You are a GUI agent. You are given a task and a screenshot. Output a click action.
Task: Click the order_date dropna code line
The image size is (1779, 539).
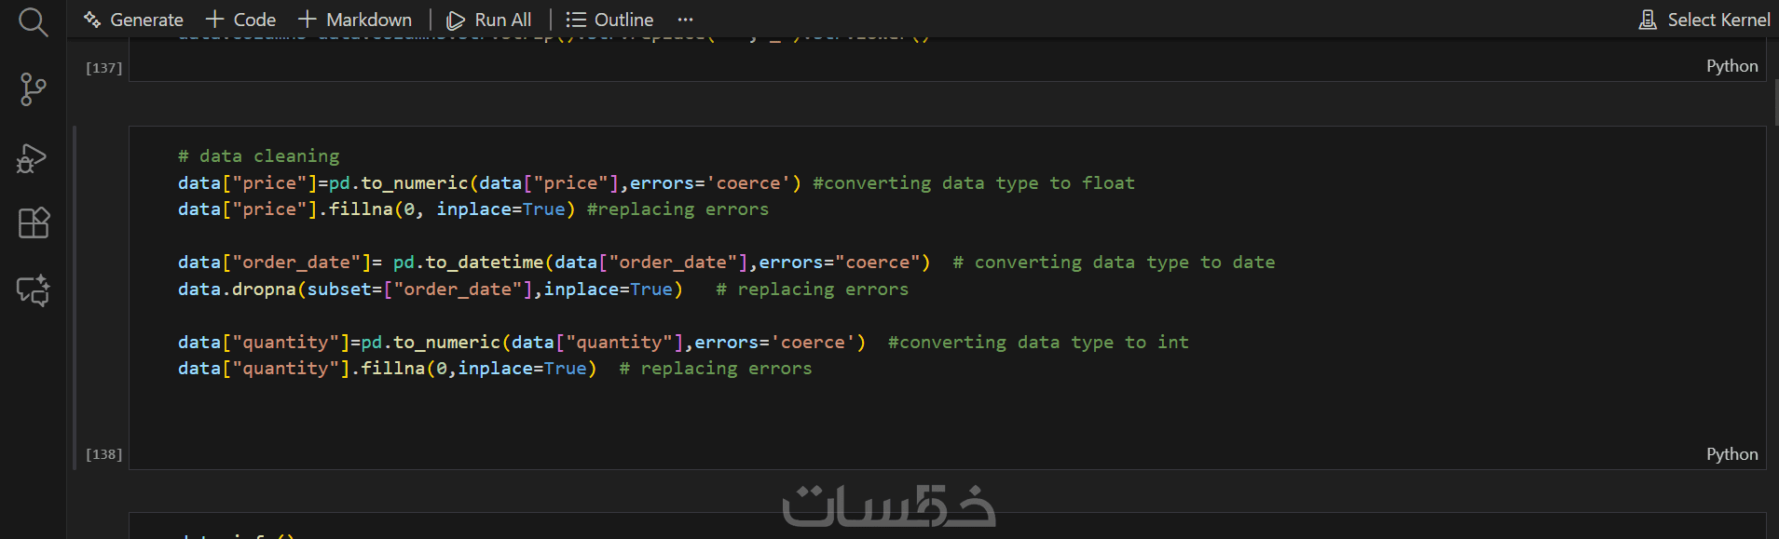point(430,290)
